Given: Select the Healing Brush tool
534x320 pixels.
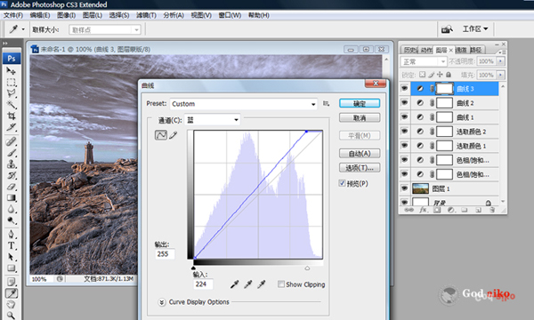Looking at the screenshot, I should pos(11,141).
